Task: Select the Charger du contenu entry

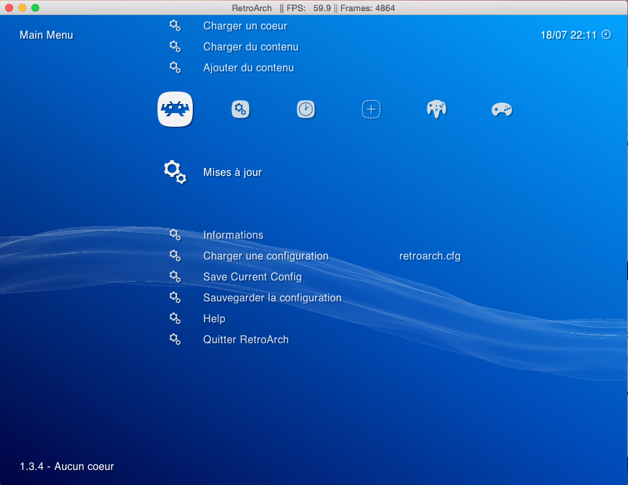Action: tap(251, 47)
